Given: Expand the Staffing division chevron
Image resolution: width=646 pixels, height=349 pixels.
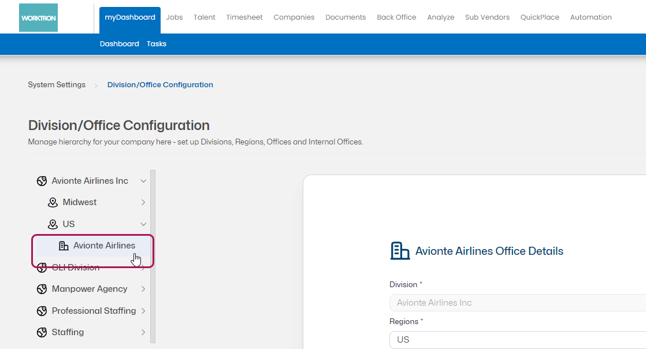Looking at the screenshot, I should (x=143, y=332).
